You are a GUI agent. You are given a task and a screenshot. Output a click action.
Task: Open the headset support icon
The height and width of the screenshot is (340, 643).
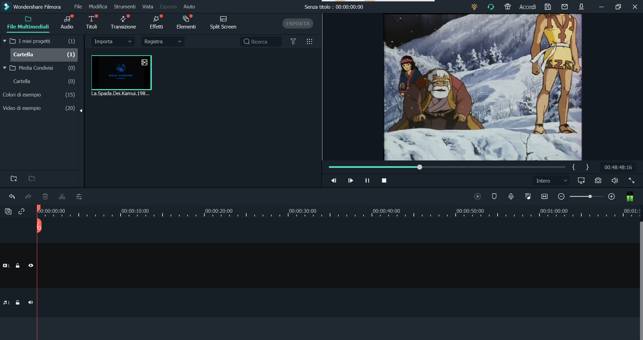[491, 7]
